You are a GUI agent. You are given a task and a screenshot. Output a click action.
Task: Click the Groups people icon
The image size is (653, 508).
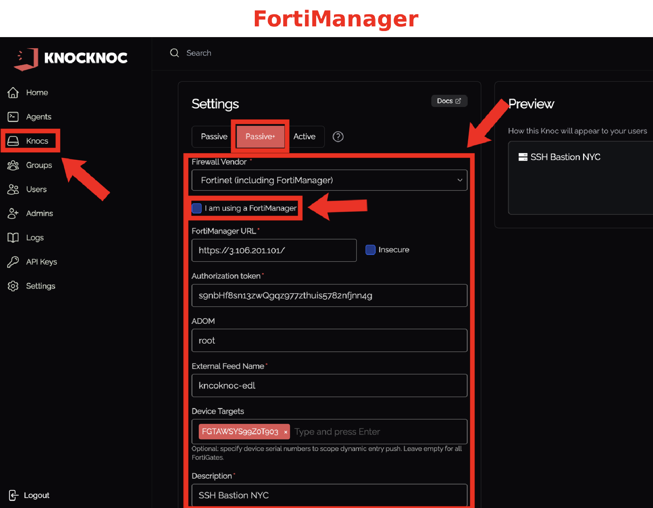point(13,165)
